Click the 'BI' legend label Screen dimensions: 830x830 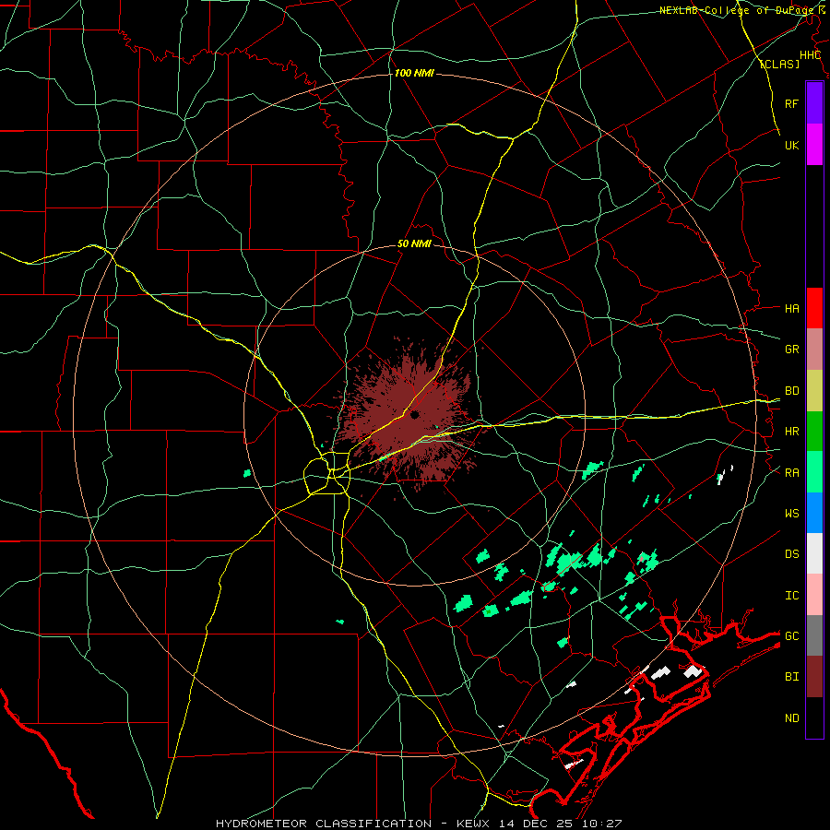791,677
